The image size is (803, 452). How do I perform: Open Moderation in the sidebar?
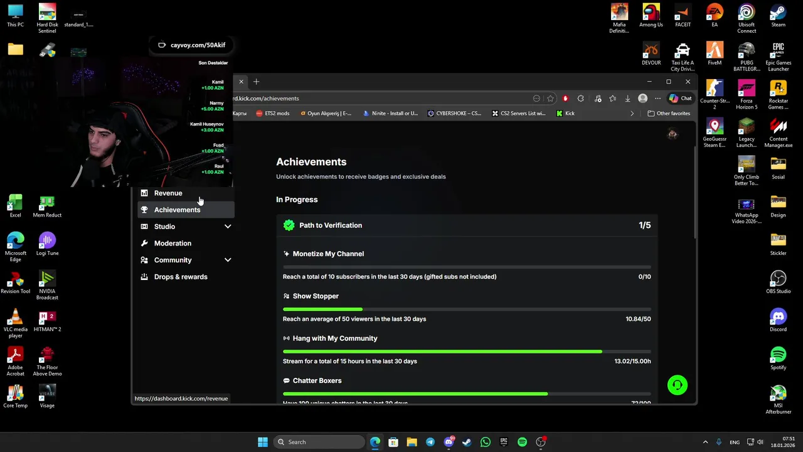pos(185,243)
